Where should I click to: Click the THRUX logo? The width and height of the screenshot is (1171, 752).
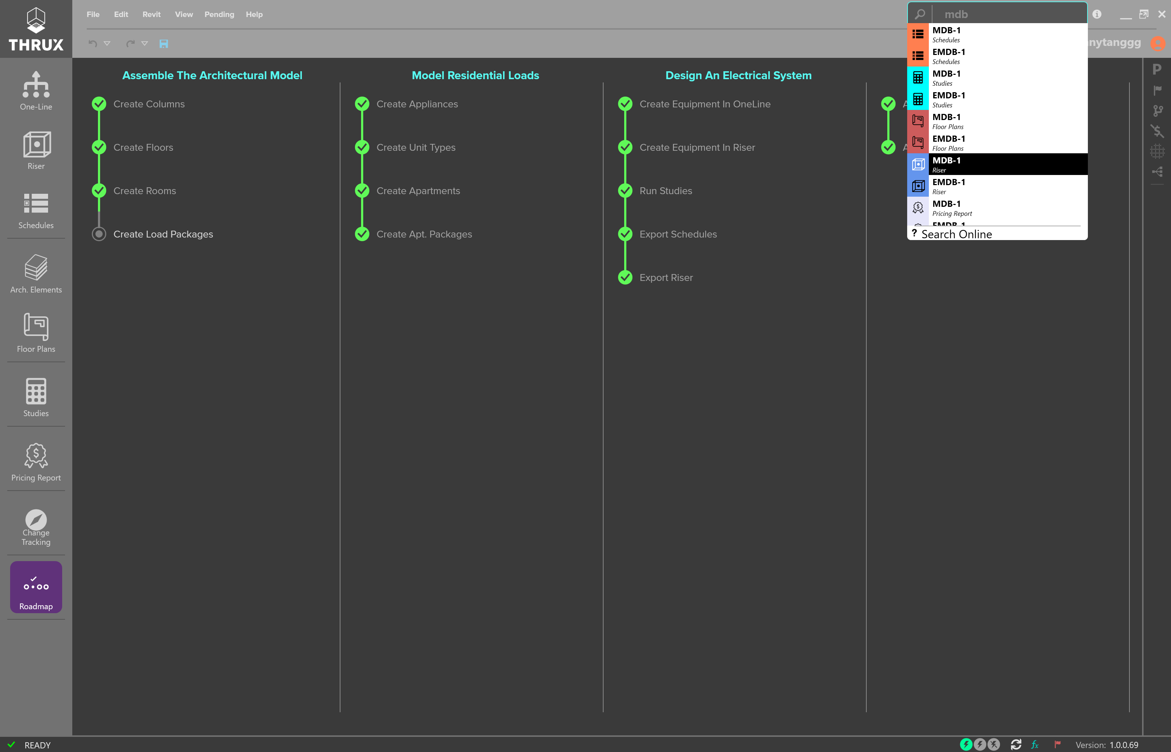36,29
